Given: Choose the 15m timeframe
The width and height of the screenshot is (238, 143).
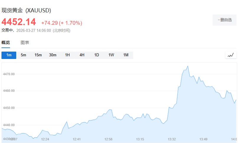Looking at the screenshot, I should click(38, 55).
